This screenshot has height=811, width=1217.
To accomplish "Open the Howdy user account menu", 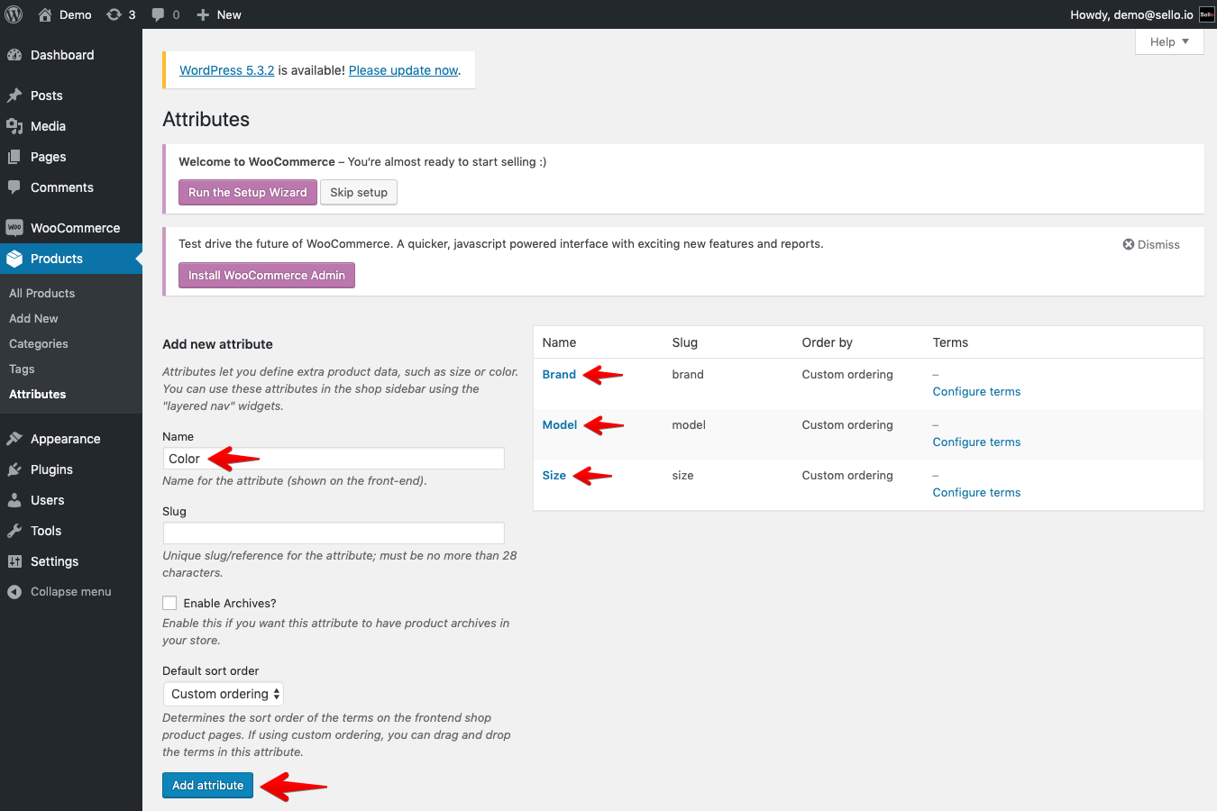I will [x=1141, y=14].
